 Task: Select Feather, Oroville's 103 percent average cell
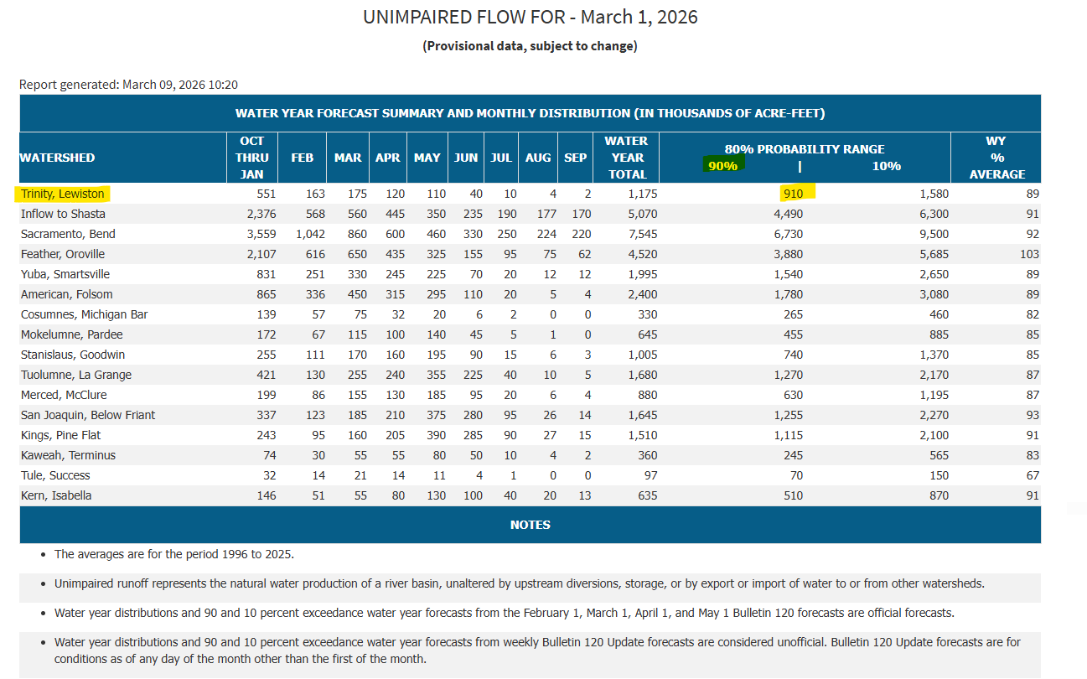[x=1029, y=254]
